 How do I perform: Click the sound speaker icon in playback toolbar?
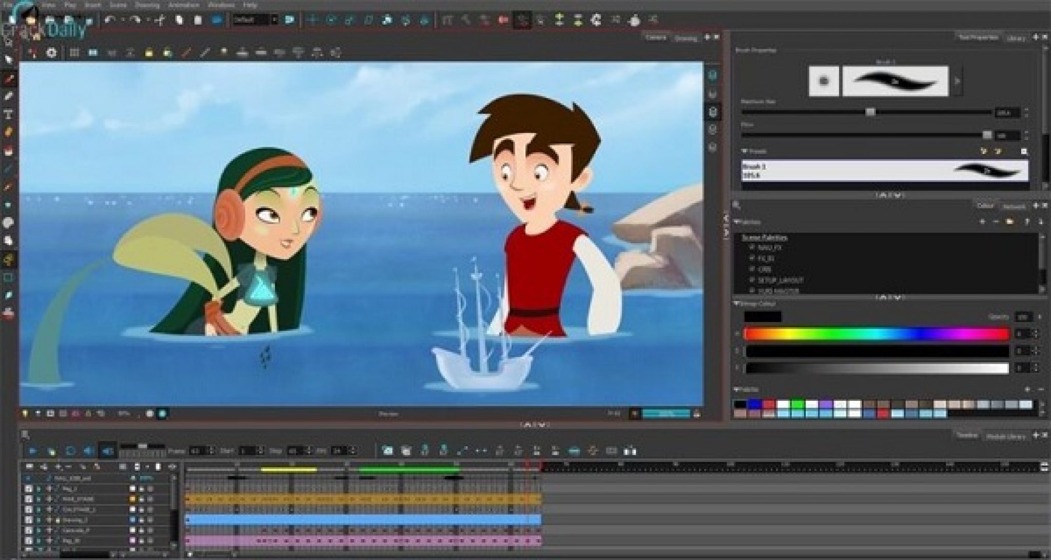[x=89, y=451]
